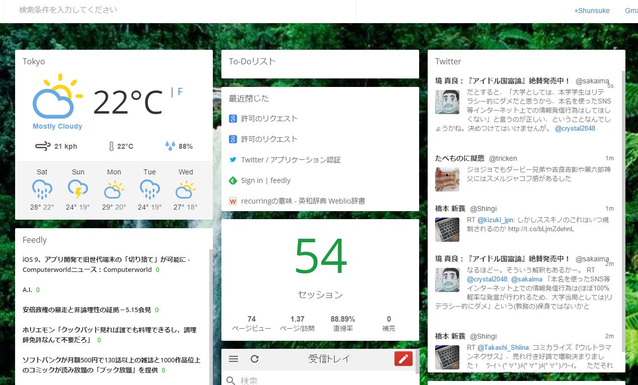Select the Tue rain forecast icon
This screenshot has height=385, width=638.
click(x=150, y=190)
